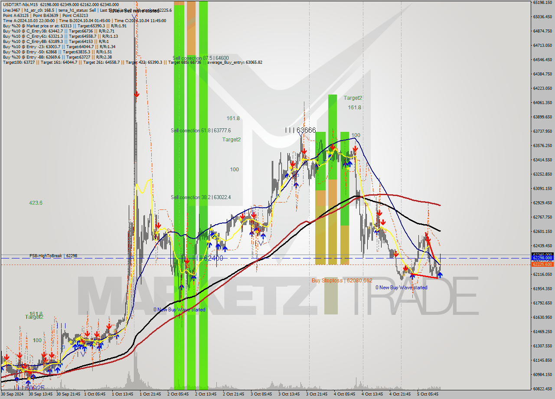
Task: Click 61954.350 on the price axis
Action: pyautogui.click(x=542, y=288)
